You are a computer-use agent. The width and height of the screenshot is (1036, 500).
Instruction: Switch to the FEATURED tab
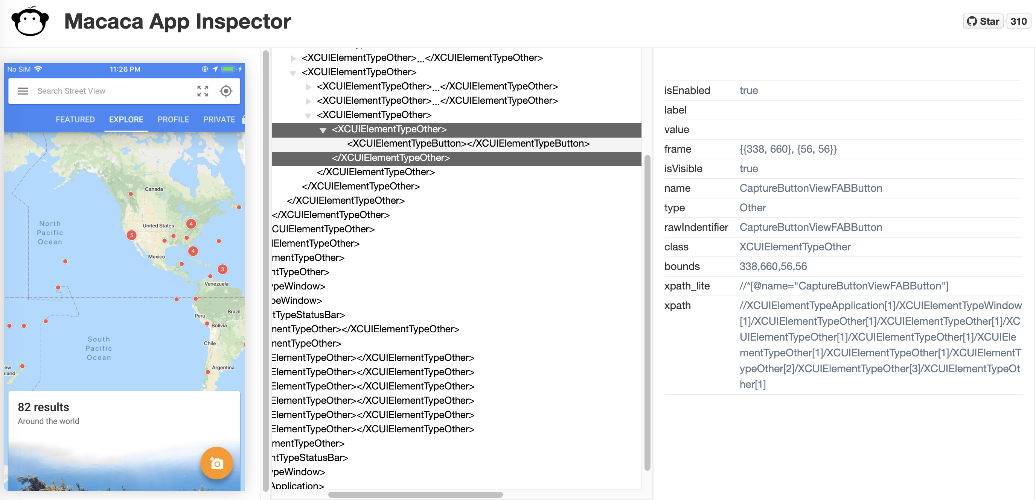[75, 119]
